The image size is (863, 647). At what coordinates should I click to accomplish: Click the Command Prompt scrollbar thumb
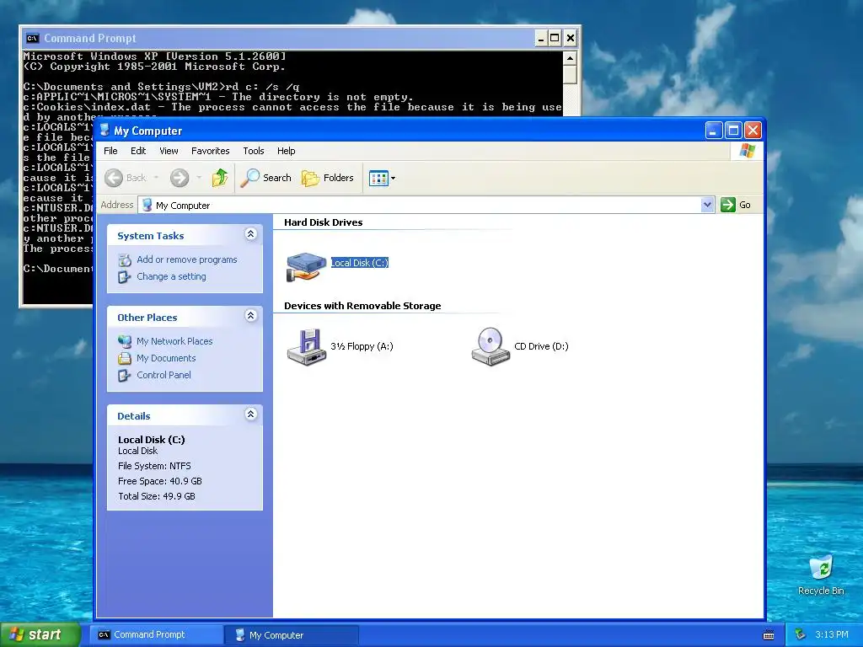point(571,75)
